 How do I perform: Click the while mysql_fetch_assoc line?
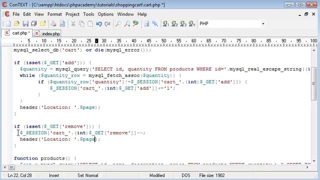[100, 75]
